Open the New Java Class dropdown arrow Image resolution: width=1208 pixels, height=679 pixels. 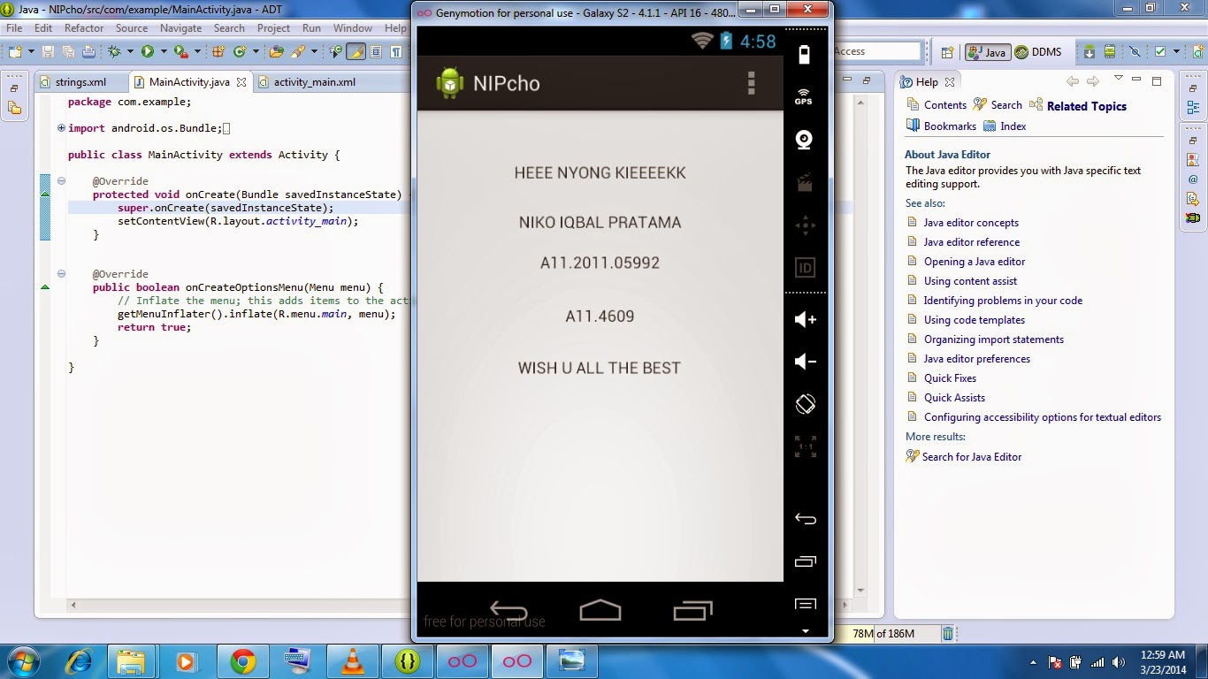point(256,51)
